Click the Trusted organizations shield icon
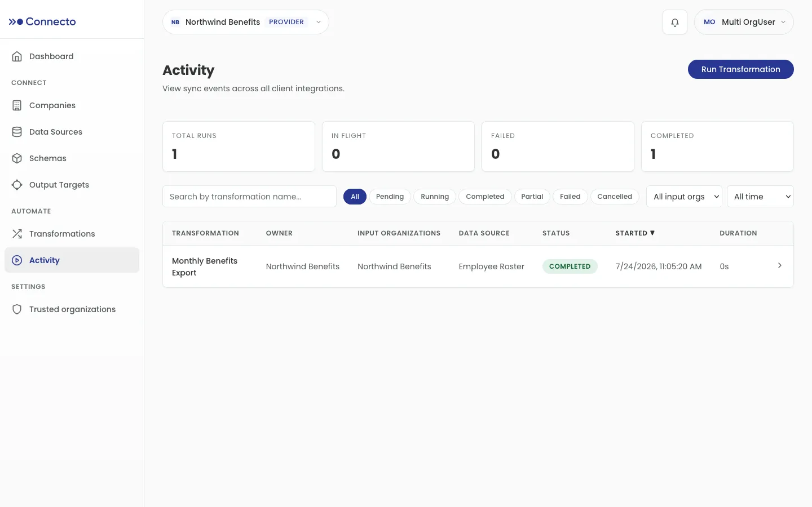This screenshot has width=812, height=507. pyautogui.click(x=17, y=309)
